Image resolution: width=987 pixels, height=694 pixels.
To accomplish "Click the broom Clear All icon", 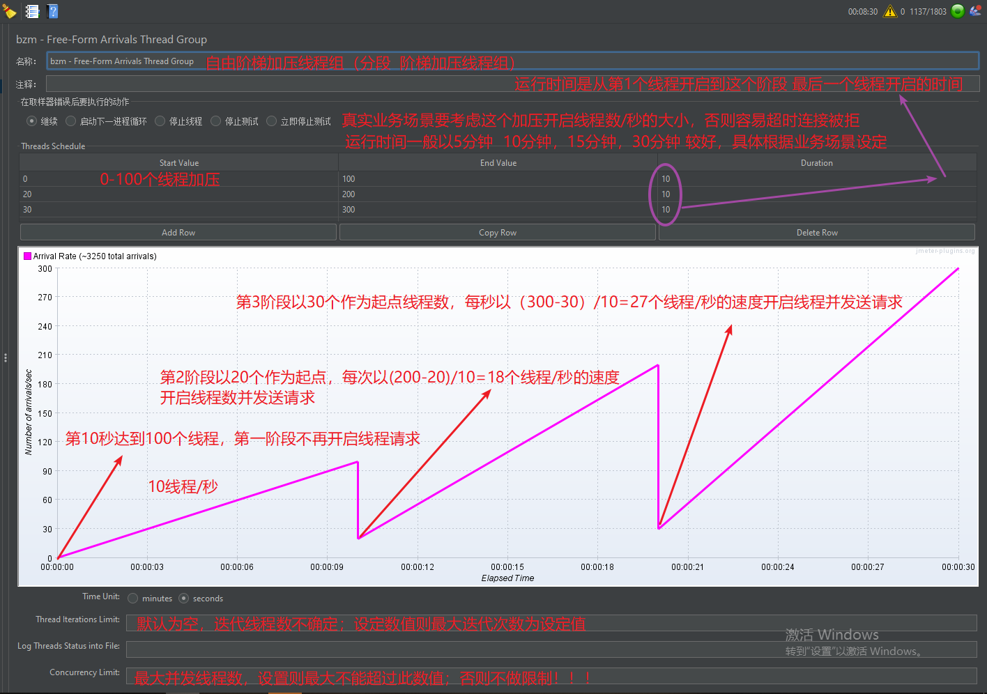I will click(x=9, y=11).
